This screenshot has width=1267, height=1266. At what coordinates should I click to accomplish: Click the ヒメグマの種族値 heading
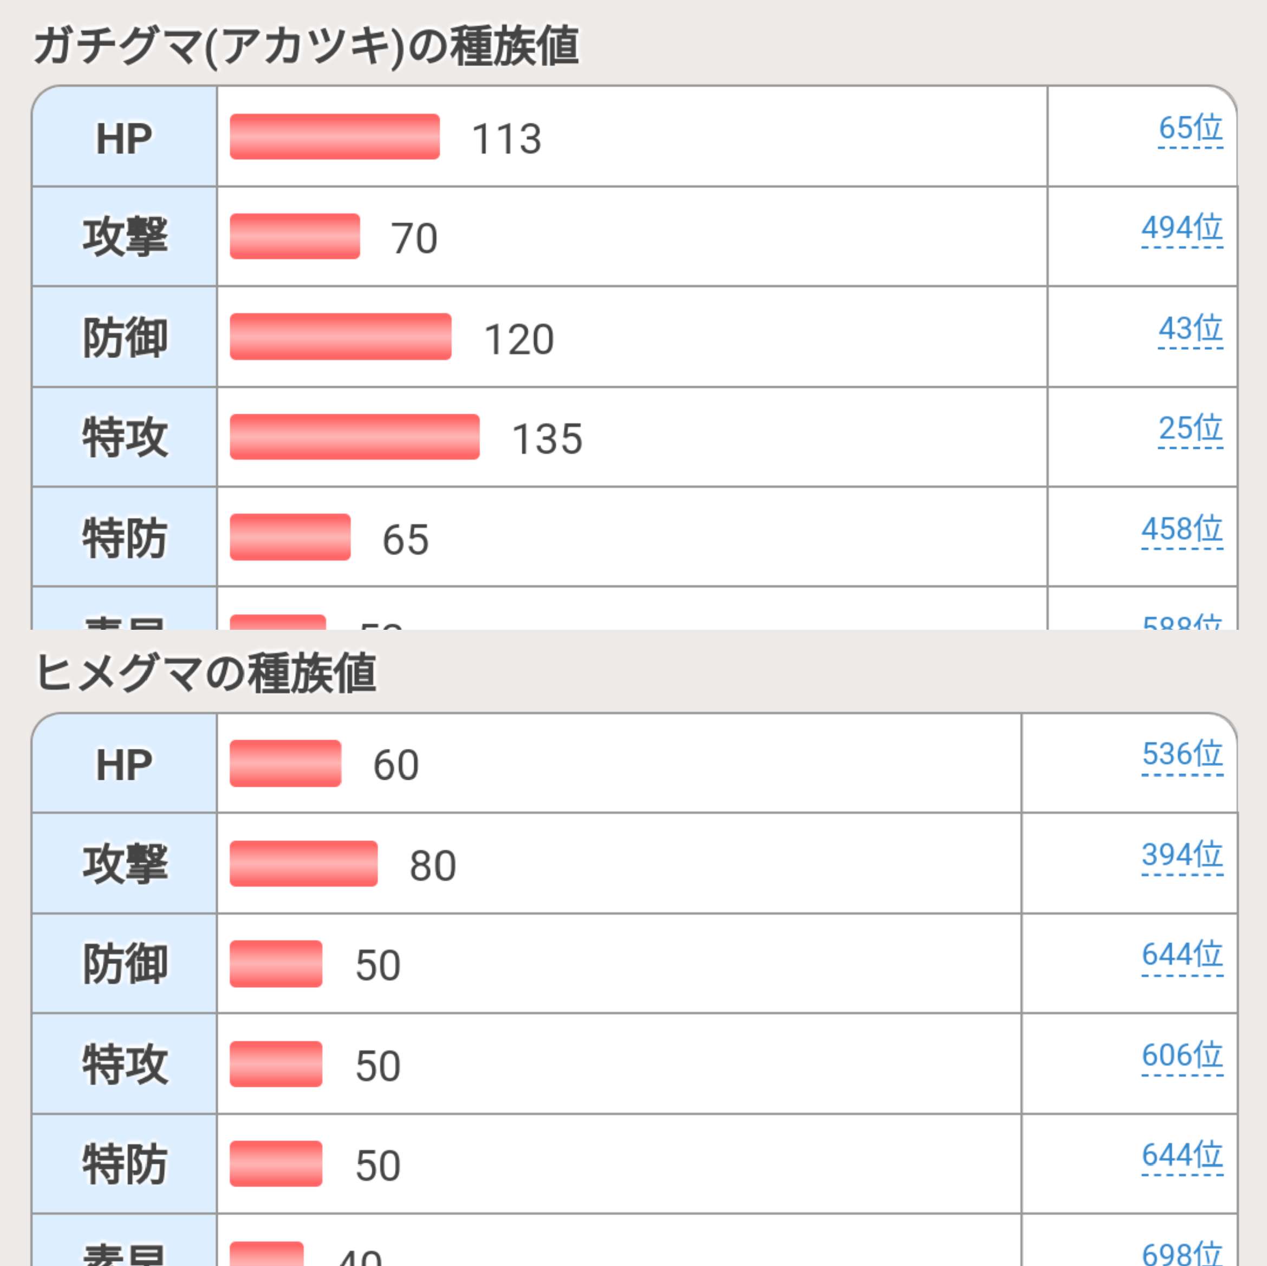pos(205,673)
